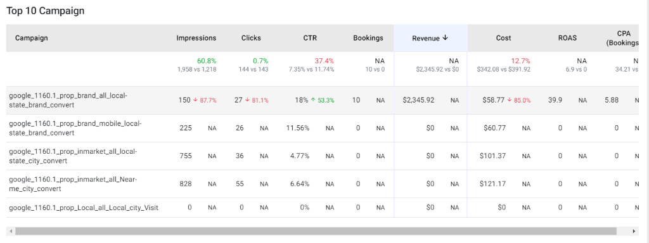649x243 pixels.
Task: Click the 'Top 10 Campaign' title
Action: [45, 11]
